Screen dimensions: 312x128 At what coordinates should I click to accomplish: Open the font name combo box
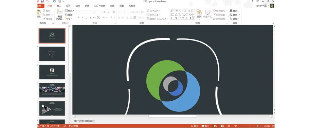point(86,12)
